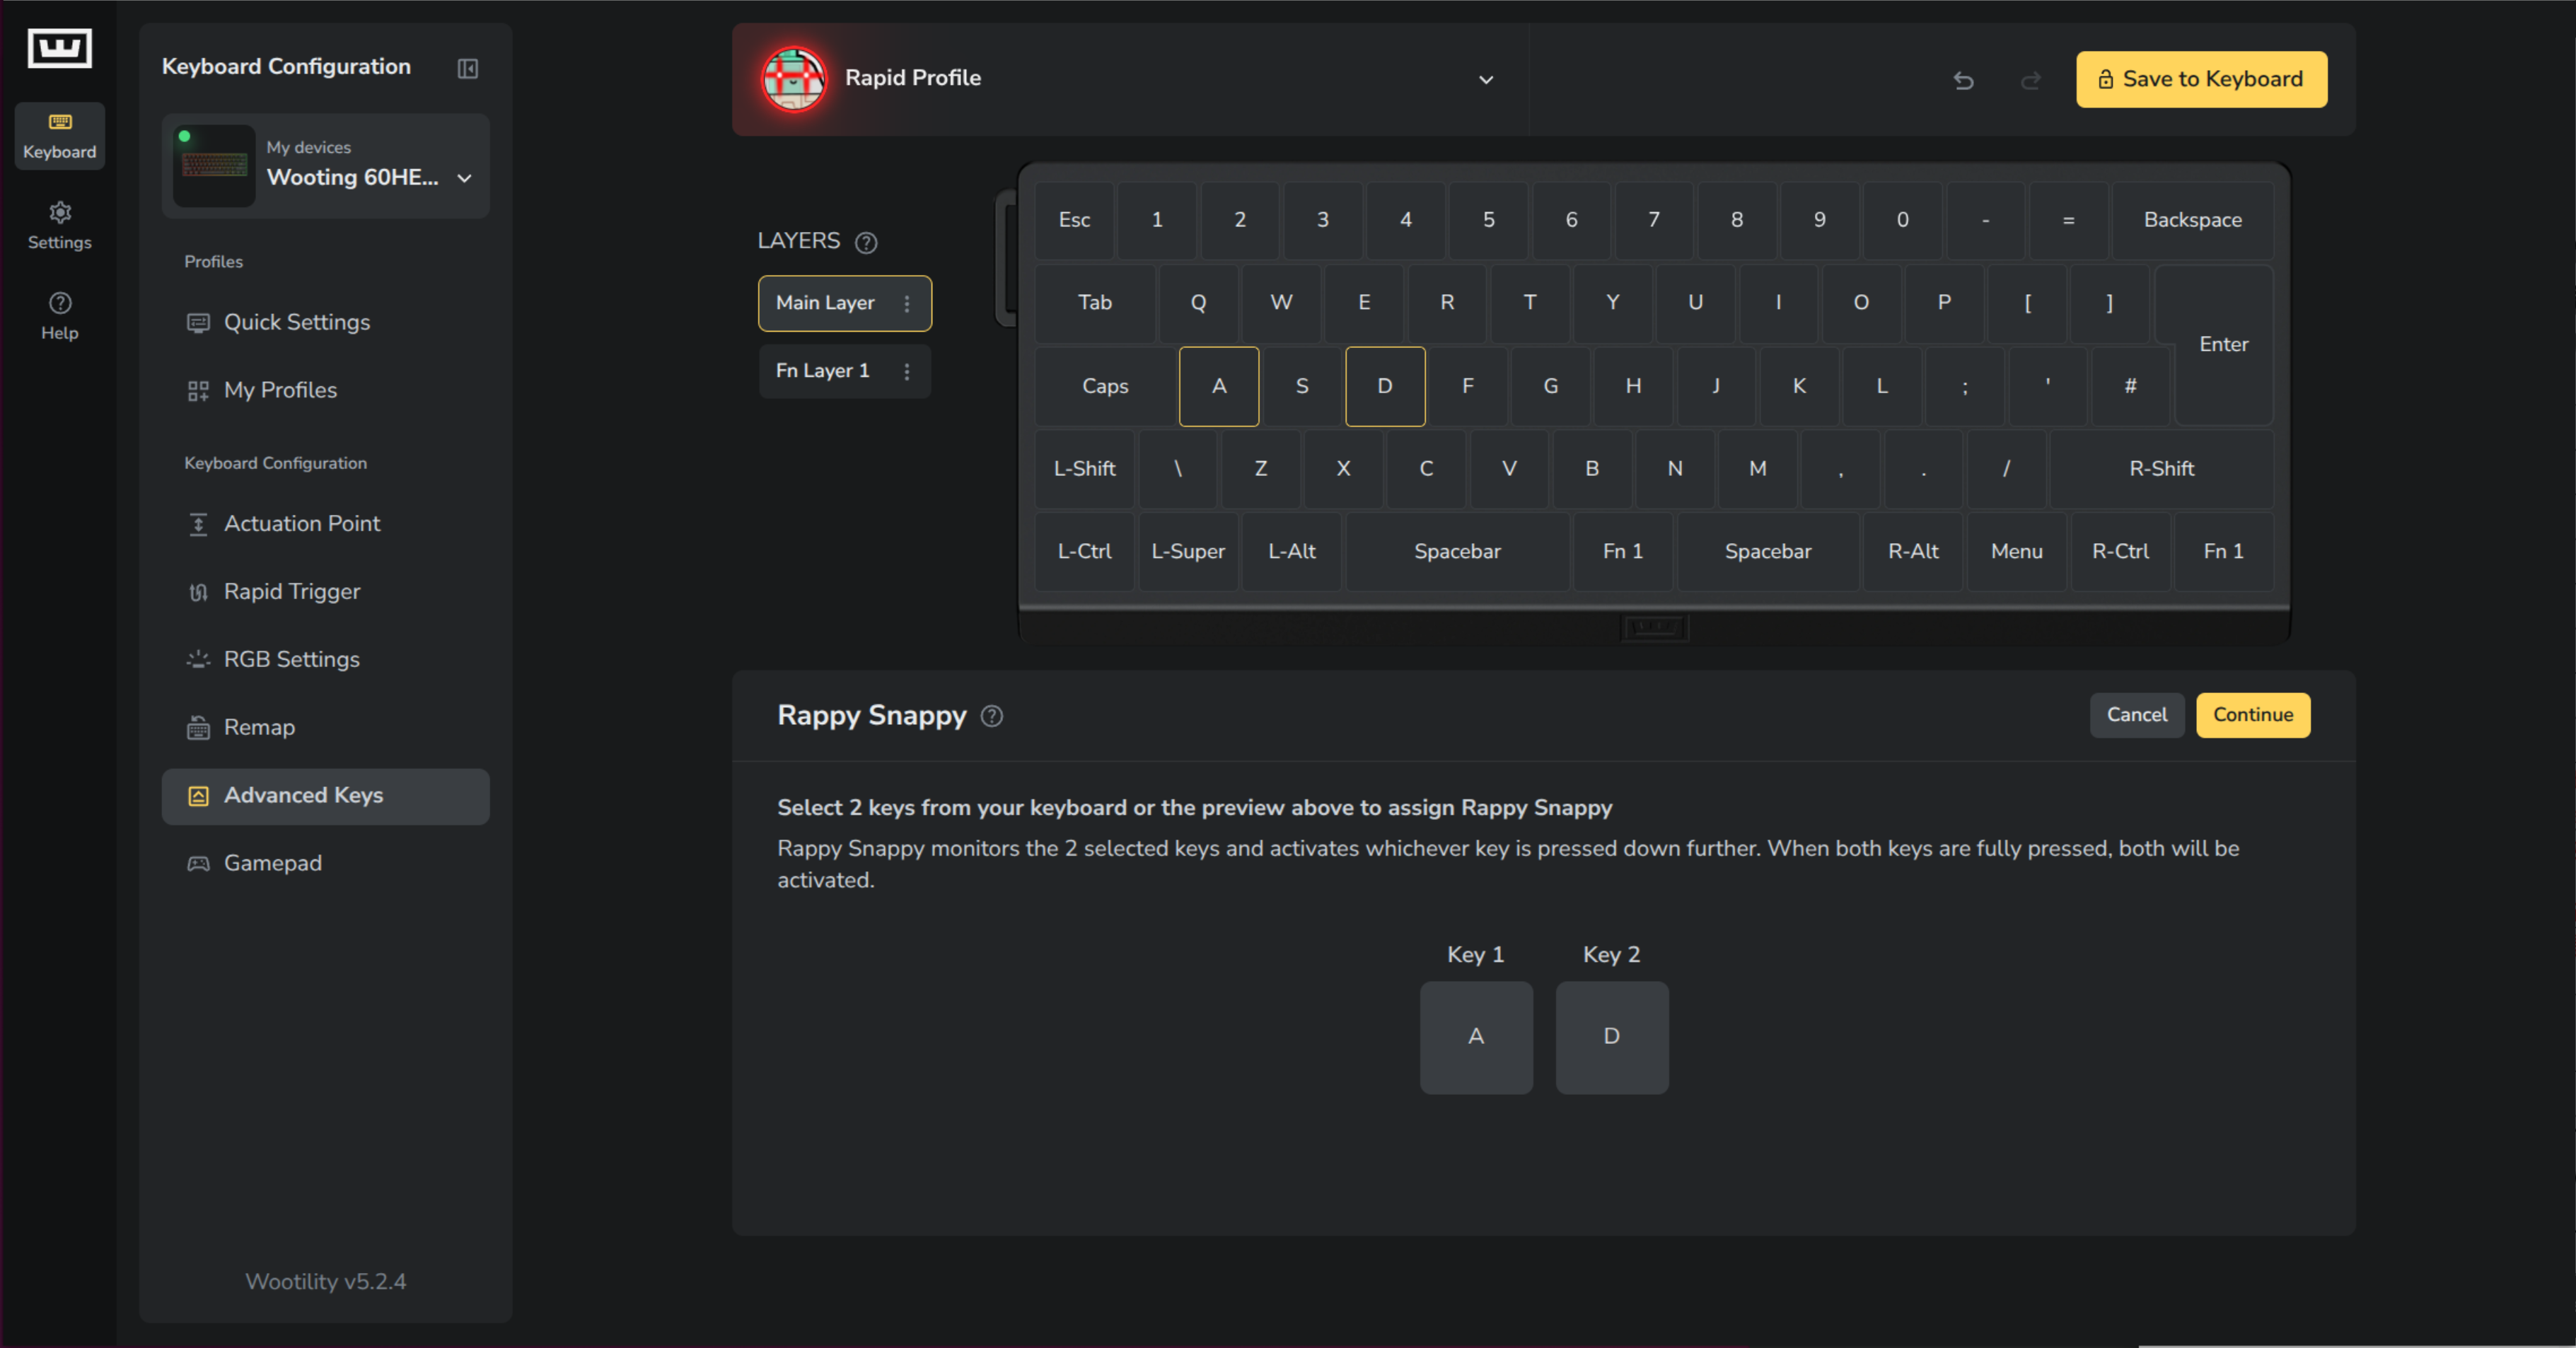Open the Keyboard section in sidebar
2576x1348 pixels.
pos(59,136)
